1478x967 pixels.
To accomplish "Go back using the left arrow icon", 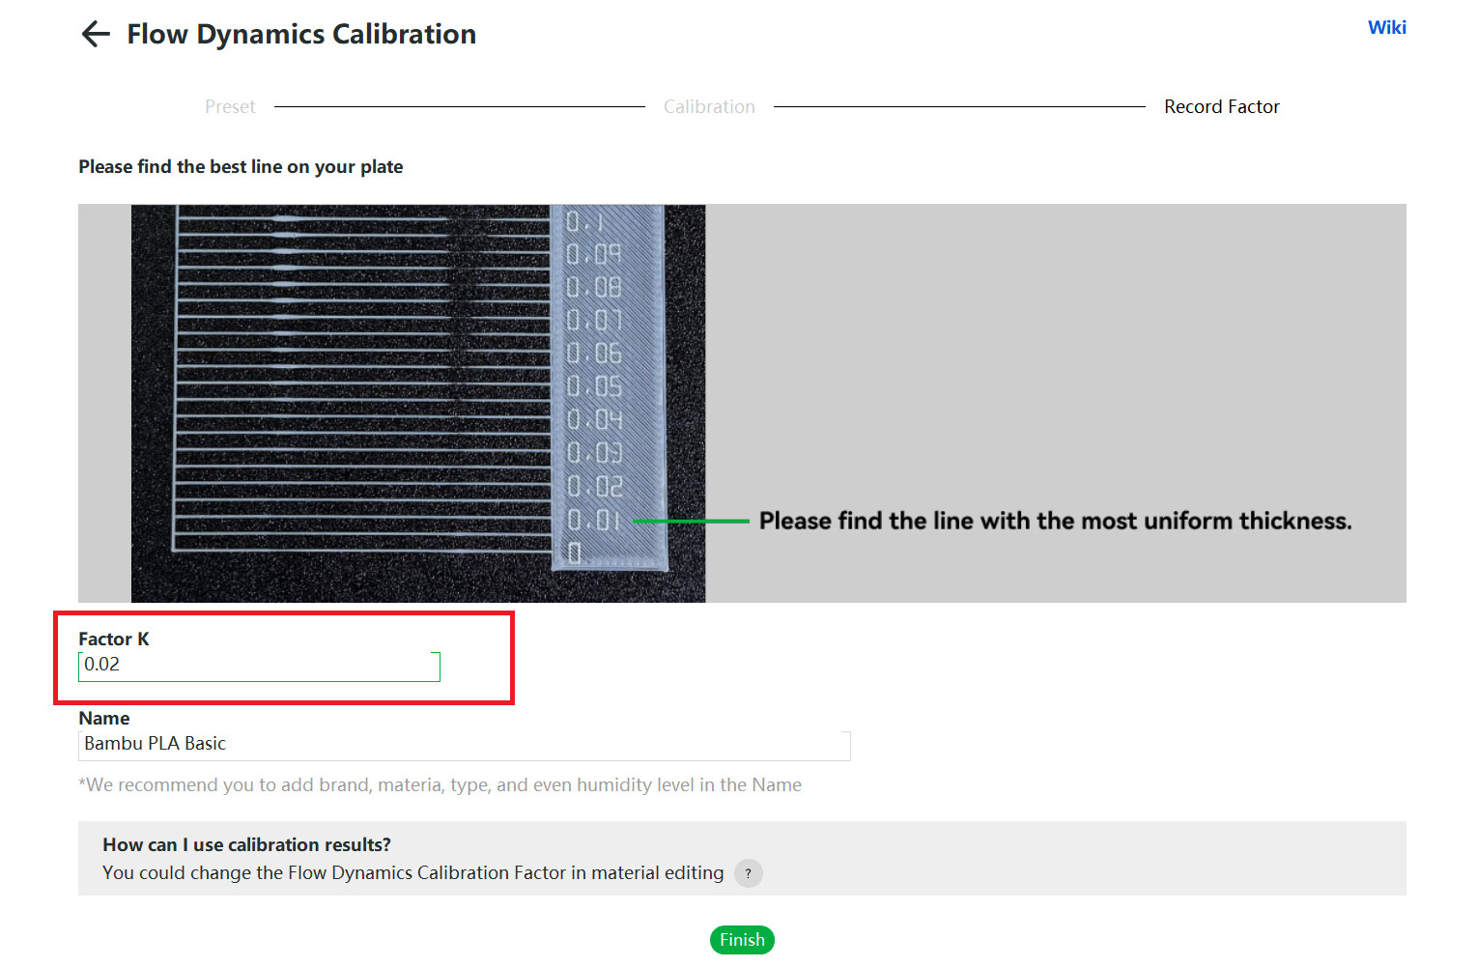I will coord(96,35).
